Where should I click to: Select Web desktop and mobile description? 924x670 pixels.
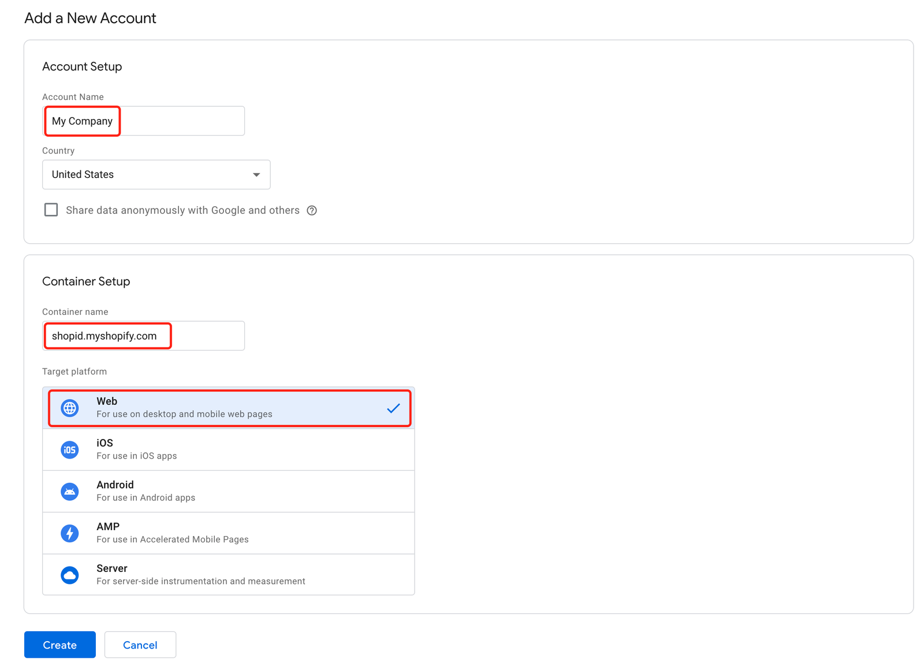tap(184, 414)
